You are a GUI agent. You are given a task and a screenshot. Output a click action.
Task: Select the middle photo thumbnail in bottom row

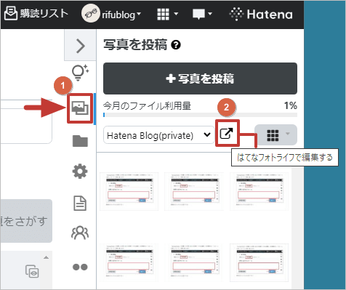pyautogui.click(x=194, y=263)
